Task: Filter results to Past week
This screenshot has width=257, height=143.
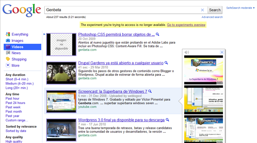Action: (13, 107)
